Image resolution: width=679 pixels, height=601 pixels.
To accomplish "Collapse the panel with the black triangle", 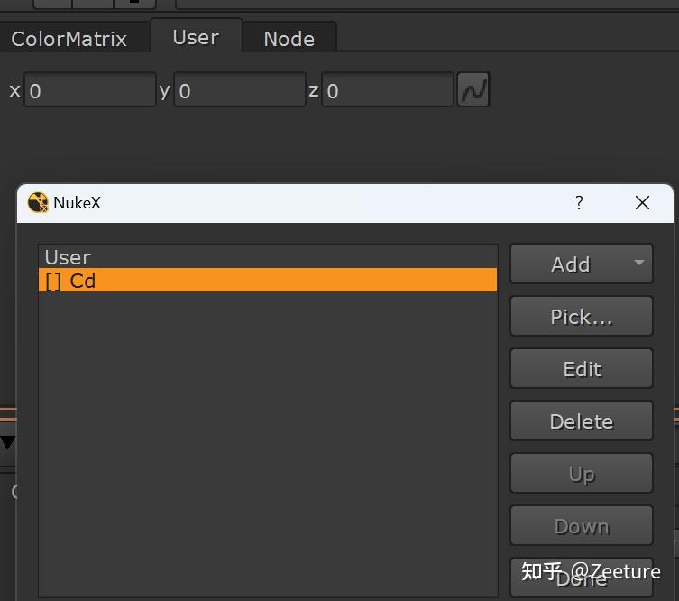I will tap(8, 442).
